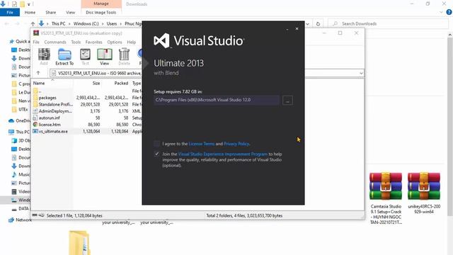Click This PC in the address breadcrumb

pos(58,23)
